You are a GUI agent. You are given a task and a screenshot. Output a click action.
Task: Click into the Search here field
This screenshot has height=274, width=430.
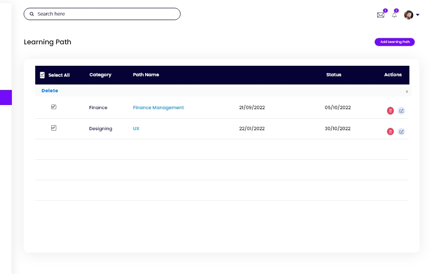[x=105, y=14]
